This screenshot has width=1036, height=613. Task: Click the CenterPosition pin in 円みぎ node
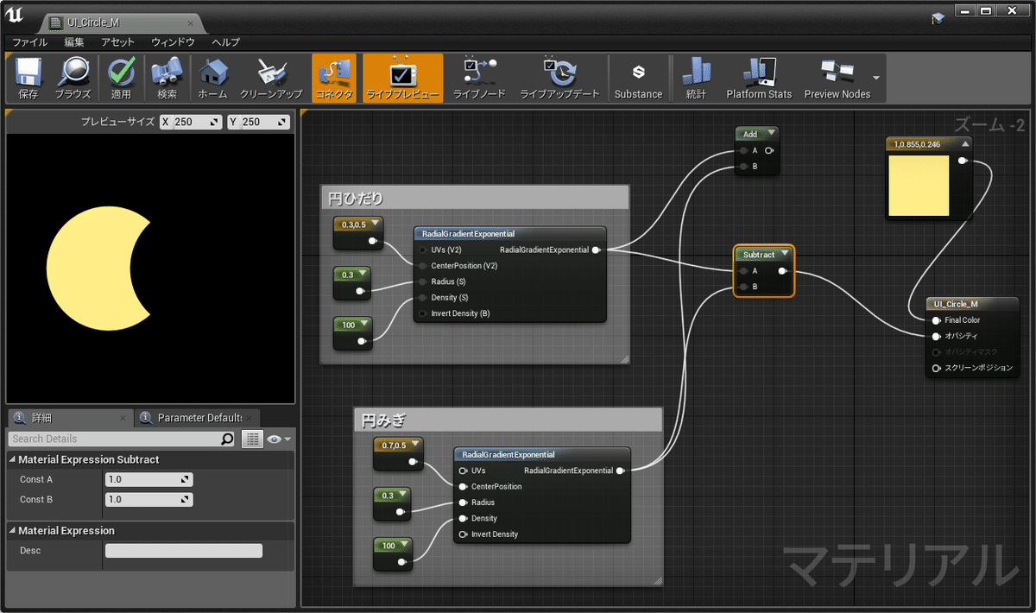point(463,487)
